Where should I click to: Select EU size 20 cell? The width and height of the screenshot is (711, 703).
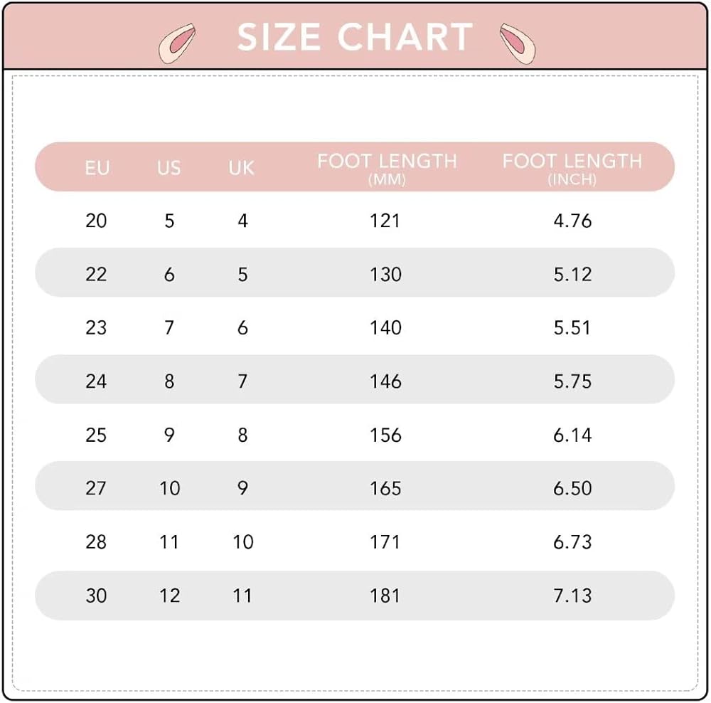point(96,221)
